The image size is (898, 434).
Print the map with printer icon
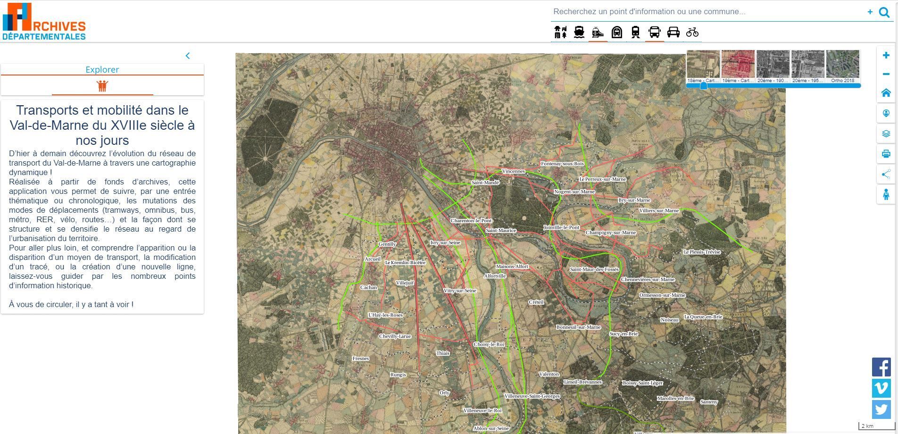coord(886,154)
